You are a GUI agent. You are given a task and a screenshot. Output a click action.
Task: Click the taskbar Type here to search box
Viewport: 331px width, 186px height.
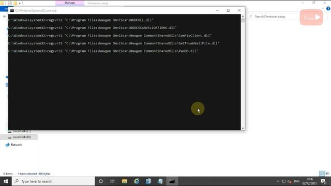[53, 181]
